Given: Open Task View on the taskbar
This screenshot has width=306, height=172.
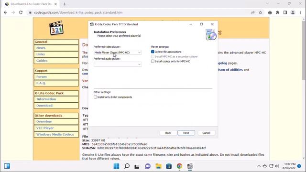Looking at the screenshot, I should coord(137,166).
